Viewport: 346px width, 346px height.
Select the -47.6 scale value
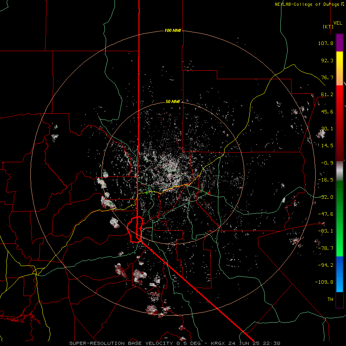[326, 214]
